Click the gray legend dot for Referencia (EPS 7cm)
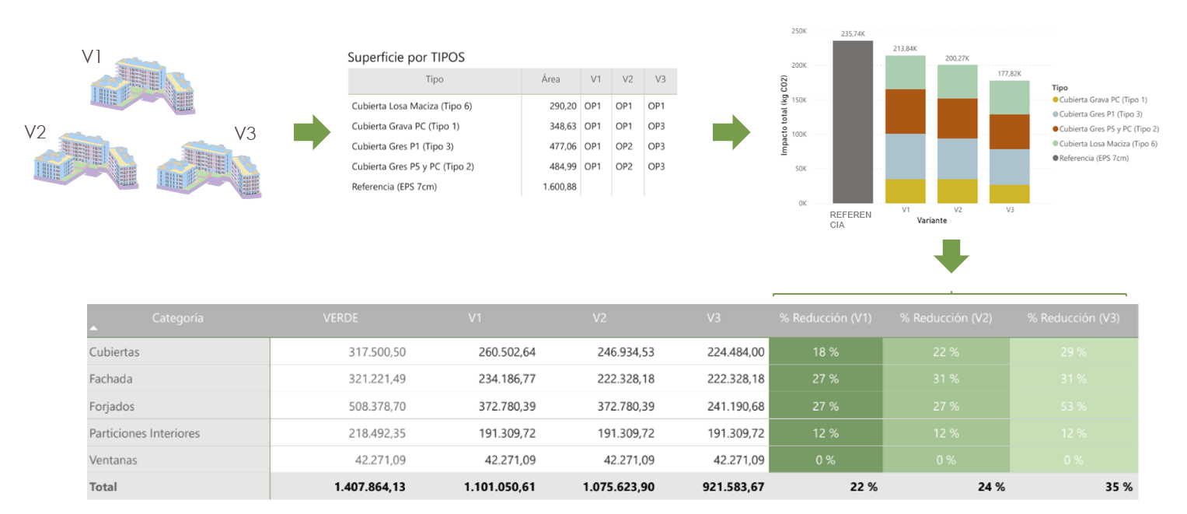The image size is (1187, 514). (x=1056, y=158)
